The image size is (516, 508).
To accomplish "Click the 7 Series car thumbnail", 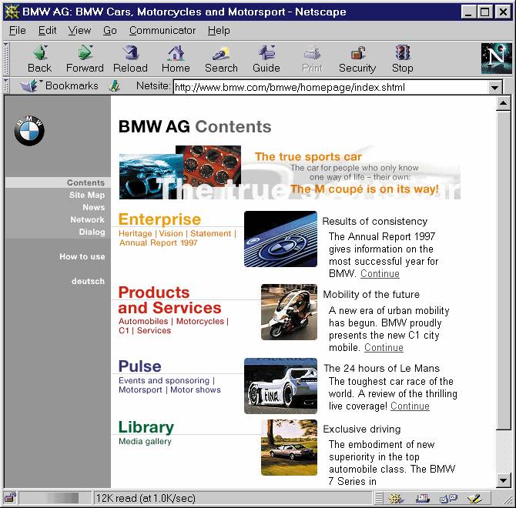I will (x=290, y=447).
